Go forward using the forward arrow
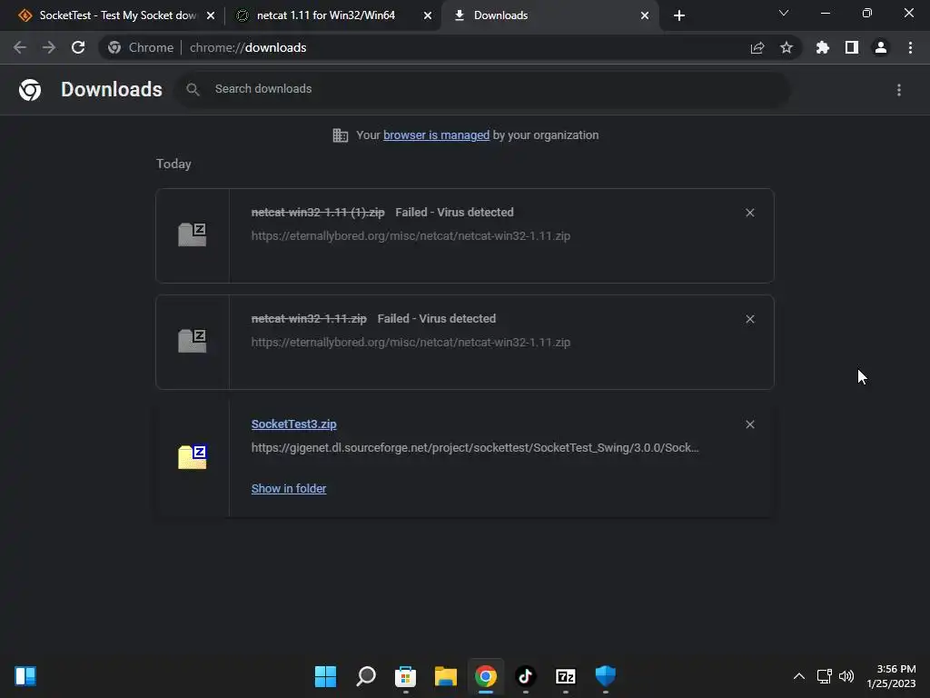This screenshot has width=930, height=698. (49, 47)
